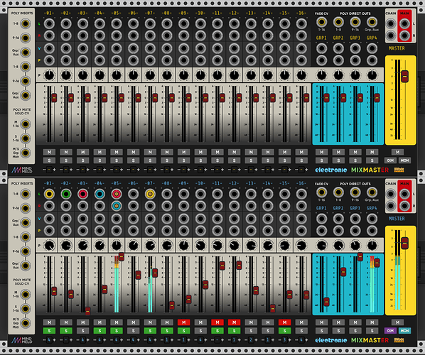Increase group number of top mixer track 01

(54, 170)
